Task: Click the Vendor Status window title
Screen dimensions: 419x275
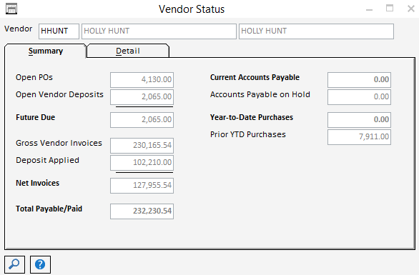Action: coord(192,9)
